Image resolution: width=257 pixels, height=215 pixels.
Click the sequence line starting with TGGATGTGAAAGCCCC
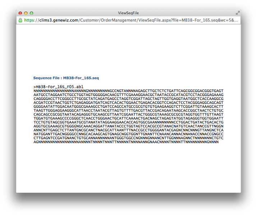pos(128,118)
